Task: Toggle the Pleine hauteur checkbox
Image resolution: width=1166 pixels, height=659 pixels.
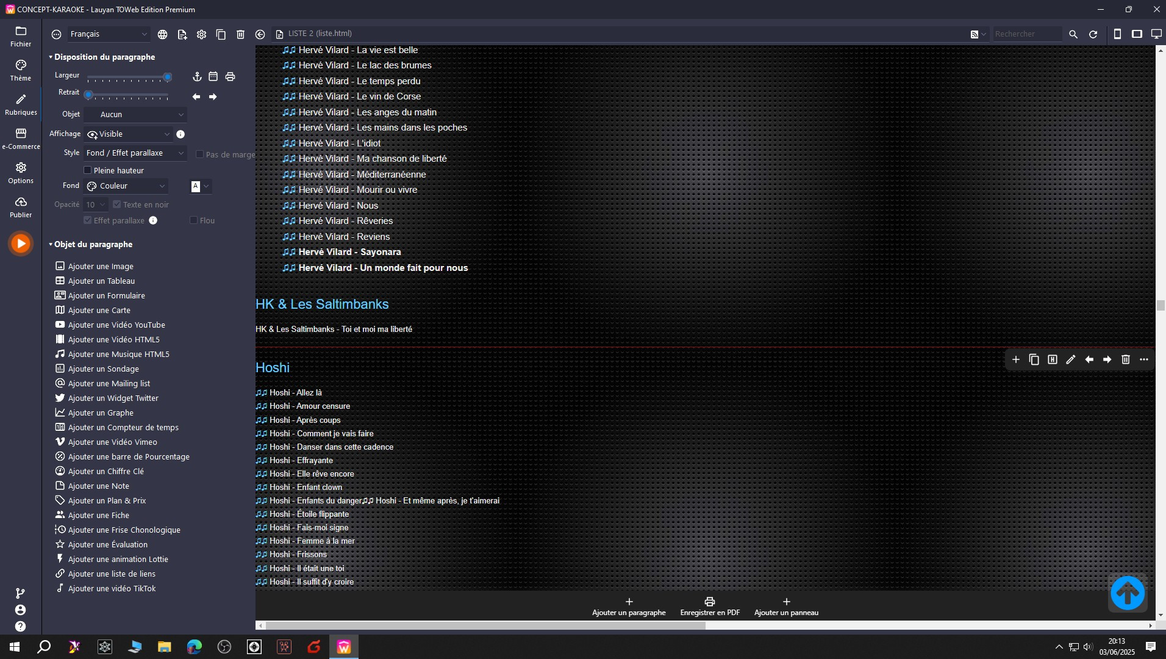Action: (87, 170)
